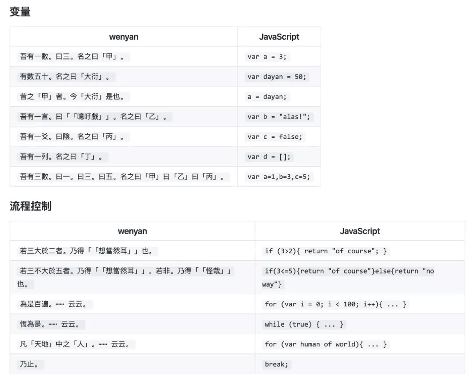Image resolution: width=475 pixels, height=383 pixels.
Task: Select the 'if (3>2){ return "of course"; }' code
Action: tap(325, 251)
